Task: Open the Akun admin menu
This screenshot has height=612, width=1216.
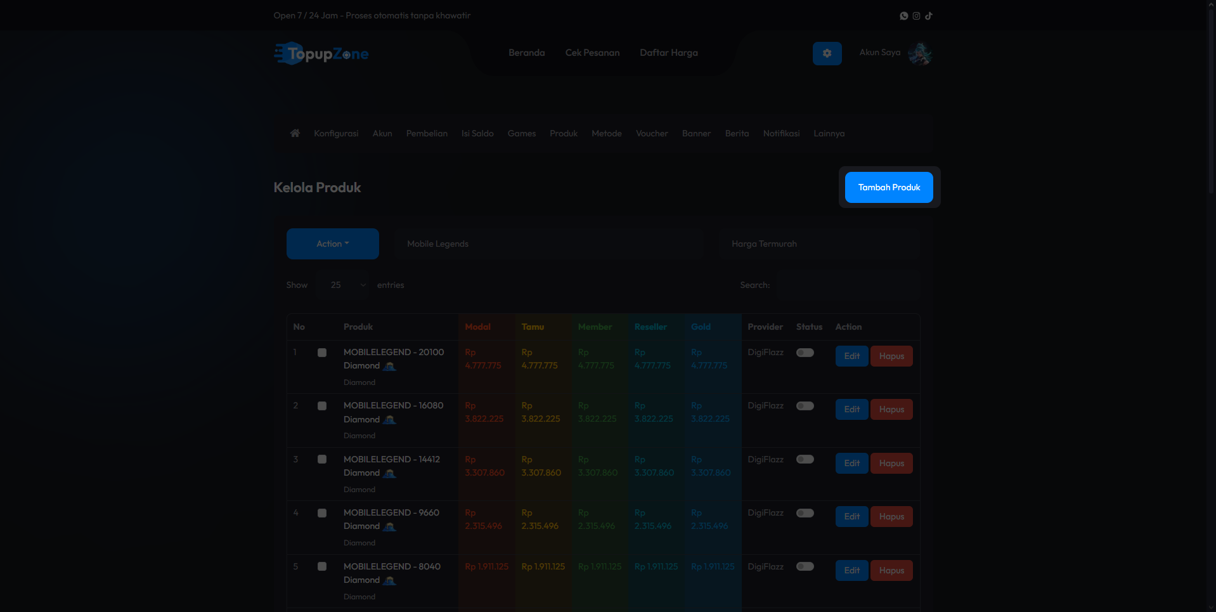Action: click(x=382, y=133)
